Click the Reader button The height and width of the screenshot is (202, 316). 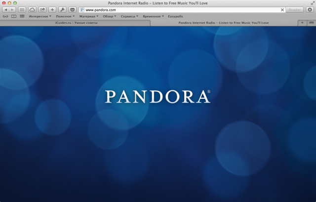point(294,10)
